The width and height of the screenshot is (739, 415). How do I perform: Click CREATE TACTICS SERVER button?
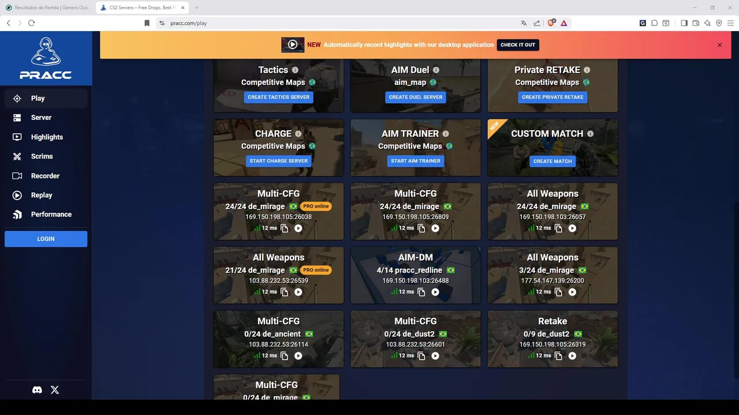point(279,97)
